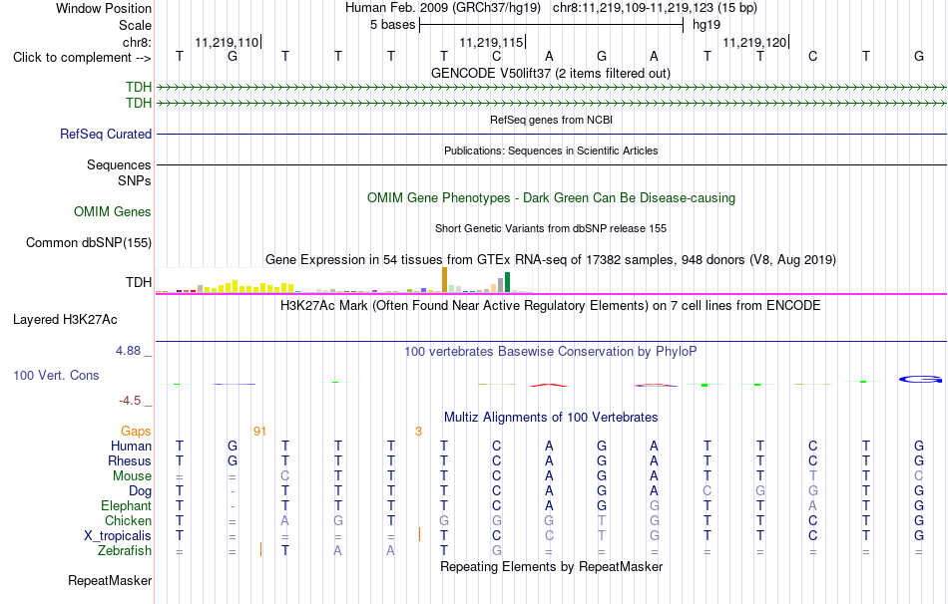The height and width of the screenshot is (604, 948).
Task: Click the tallest golden bar in GTEx chart
Action: coord(444,280)
